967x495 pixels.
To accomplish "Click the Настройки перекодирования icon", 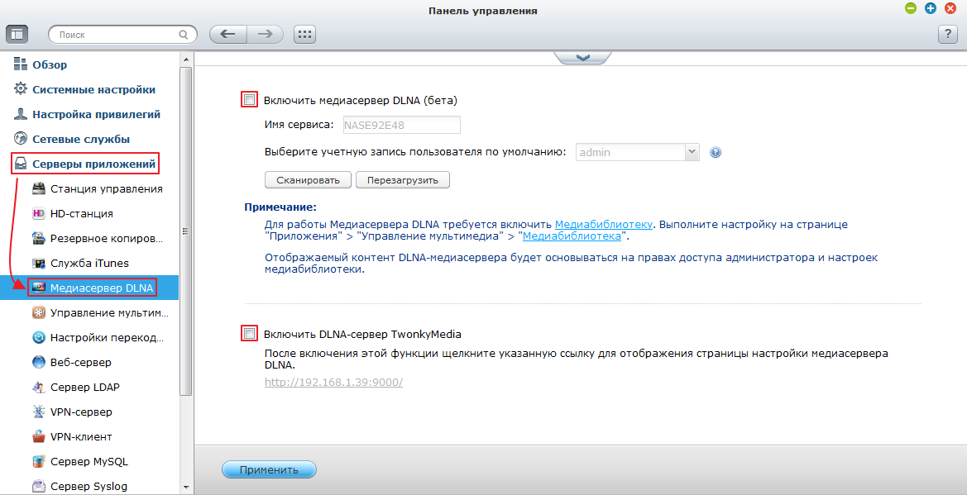I will 39,337.
